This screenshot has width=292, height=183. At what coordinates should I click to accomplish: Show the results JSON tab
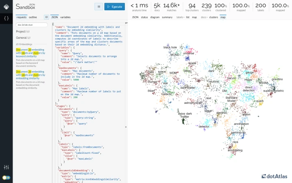tap(135, 17)
